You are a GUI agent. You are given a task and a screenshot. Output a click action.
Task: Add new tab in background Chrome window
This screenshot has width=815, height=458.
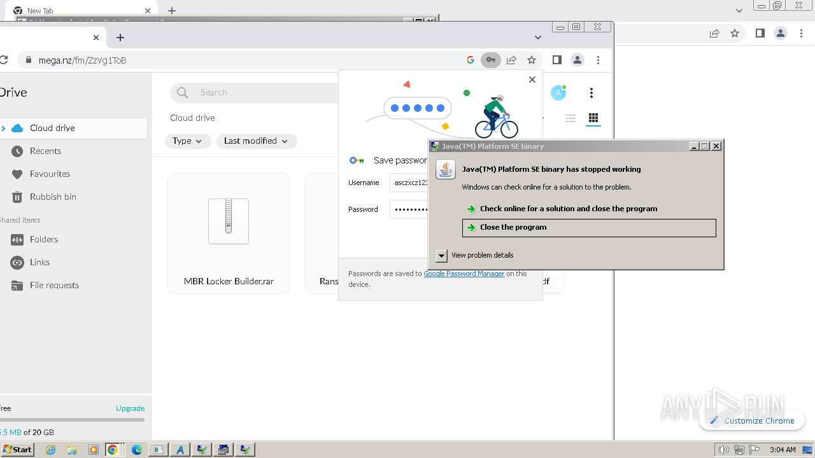point(172,10)
